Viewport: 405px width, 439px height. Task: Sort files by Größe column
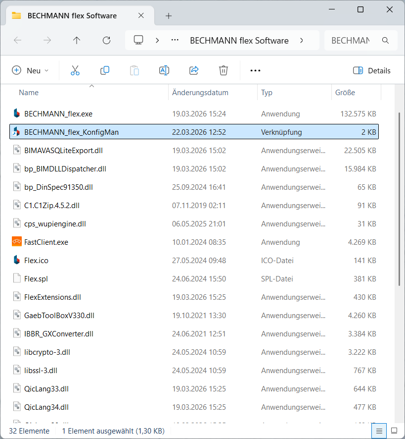[x=345, y=93]
